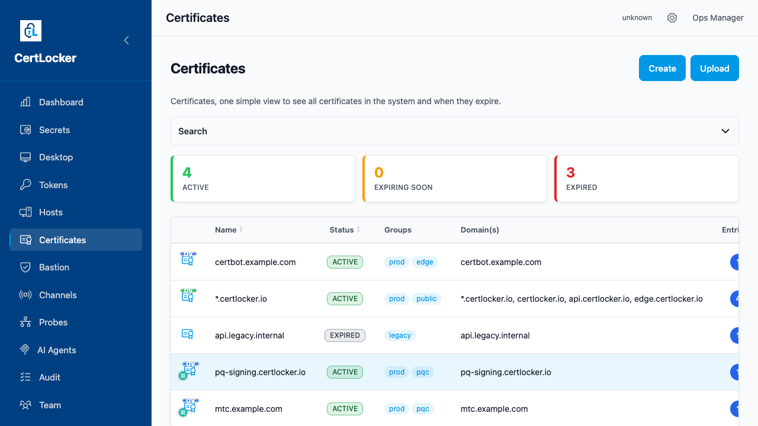758x426 pixels.
Task: Navigate to Secrets in the sidebar
Action: pyautogui.click(x=76, y=130)
